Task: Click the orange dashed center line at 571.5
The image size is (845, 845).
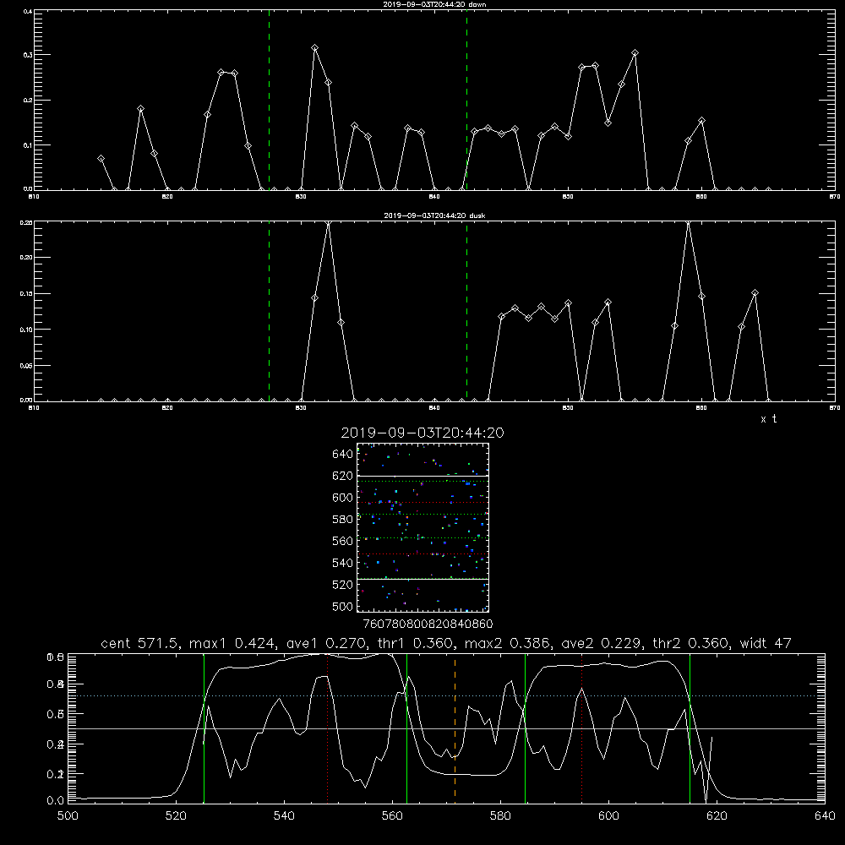Action: [x=455, y=728]
